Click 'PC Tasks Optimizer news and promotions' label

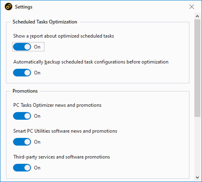coord(57,105)
